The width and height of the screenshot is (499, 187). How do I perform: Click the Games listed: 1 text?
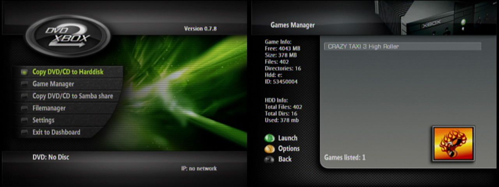[x=345, y=158]
